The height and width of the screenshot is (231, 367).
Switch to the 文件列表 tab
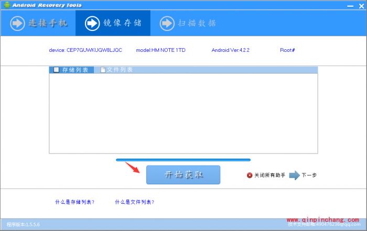pyautogui.click(x=119, y=70)
